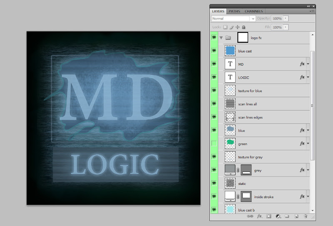Click fx icon on inside stroke layer
Screen dimensions: 333x226
(302, 197)
